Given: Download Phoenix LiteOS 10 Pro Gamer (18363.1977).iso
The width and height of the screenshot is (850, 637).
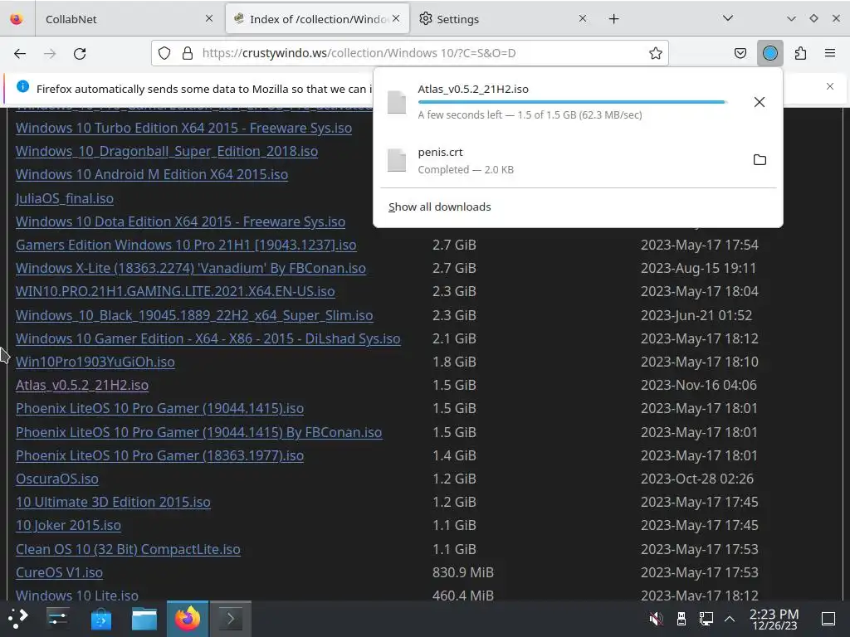Looking at the screenshot, I should [x=159, y=455].
